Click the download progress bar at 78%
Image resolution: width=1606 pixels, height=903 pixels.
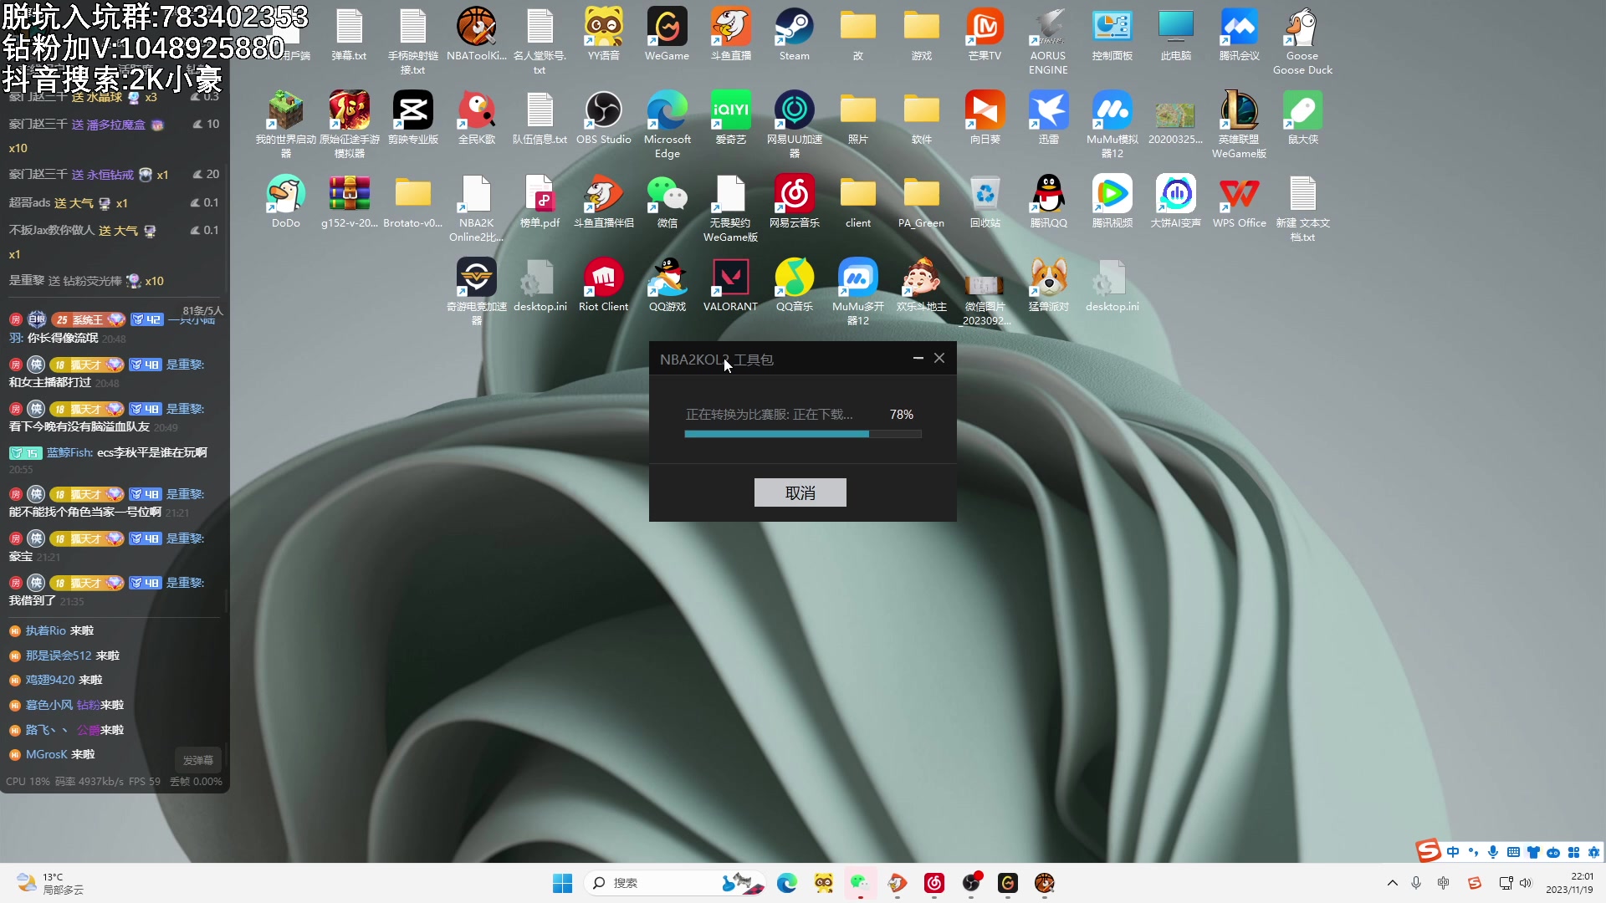(802, 434)
